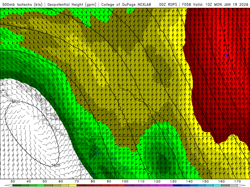Click the 70 value on color scale
This screenshot has width=250, height=187.
tap(77, 181)
